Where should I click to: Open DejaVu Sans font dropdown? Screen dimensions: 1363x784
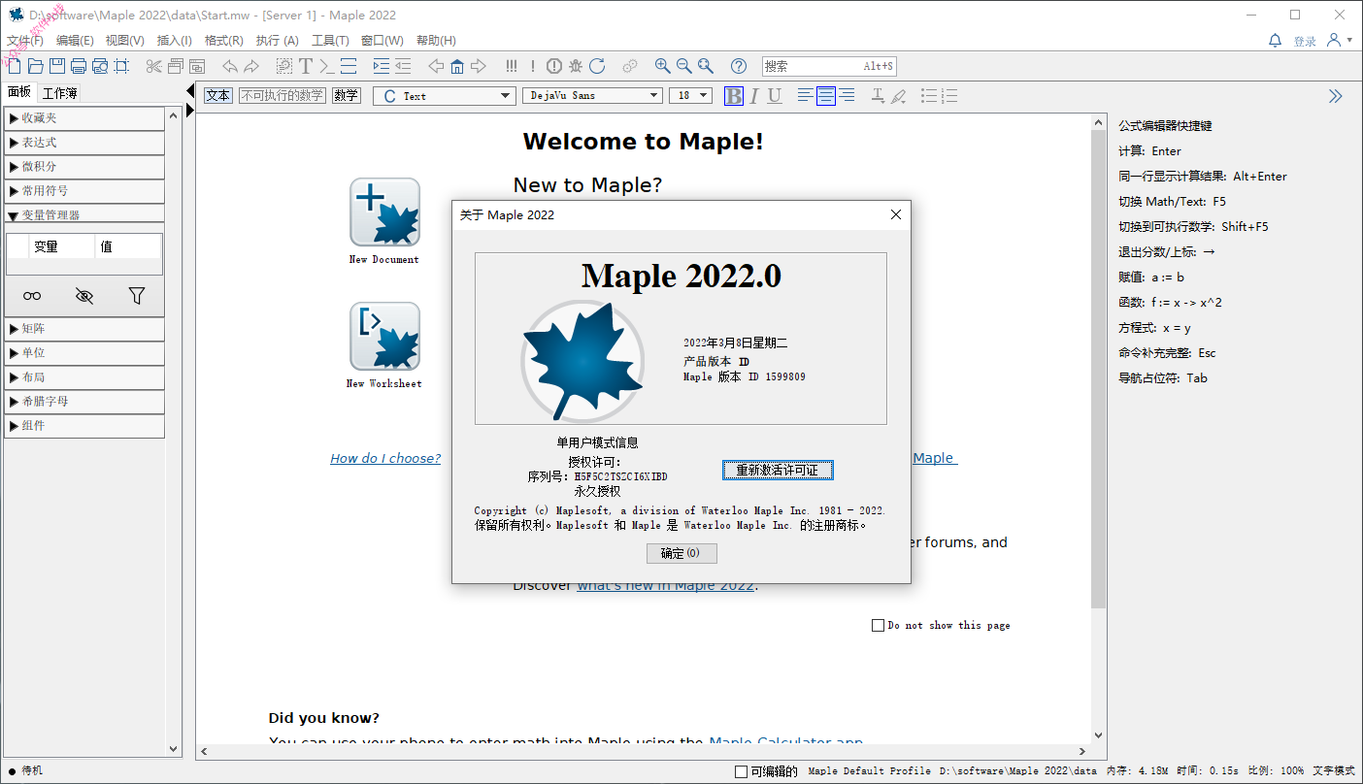pos(593,95)
